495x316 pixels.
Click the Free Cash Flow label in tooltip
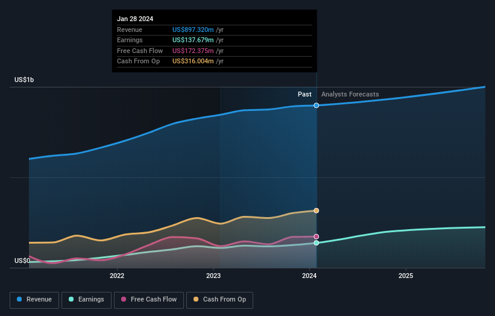pyautogui.click(x=140, y=51)
